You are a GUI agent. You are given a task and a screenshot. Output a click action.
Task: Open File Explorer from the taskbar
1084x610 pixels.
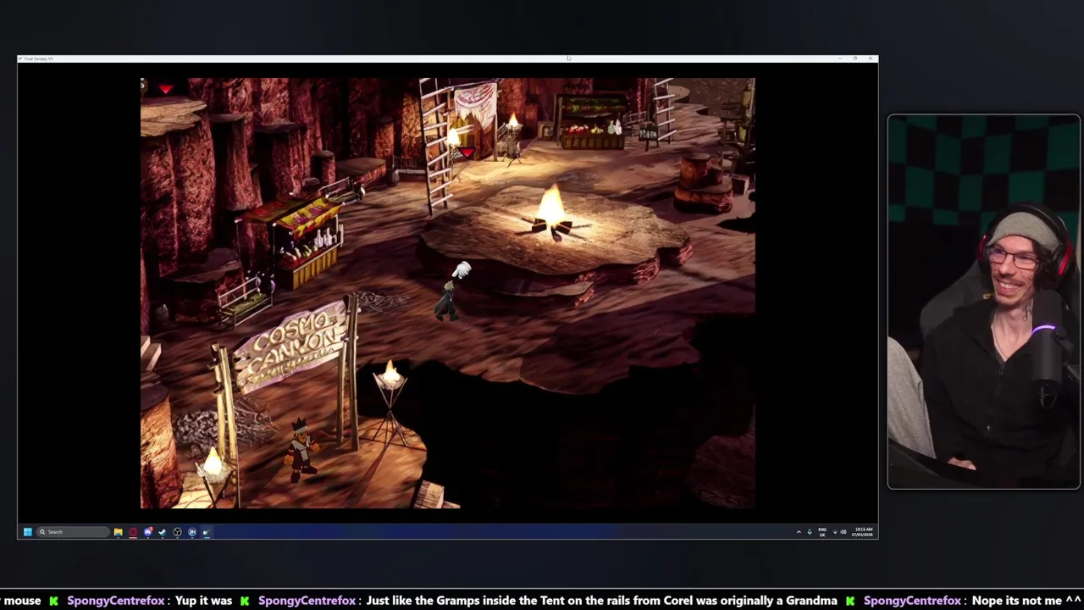click(x=119, y=532)
